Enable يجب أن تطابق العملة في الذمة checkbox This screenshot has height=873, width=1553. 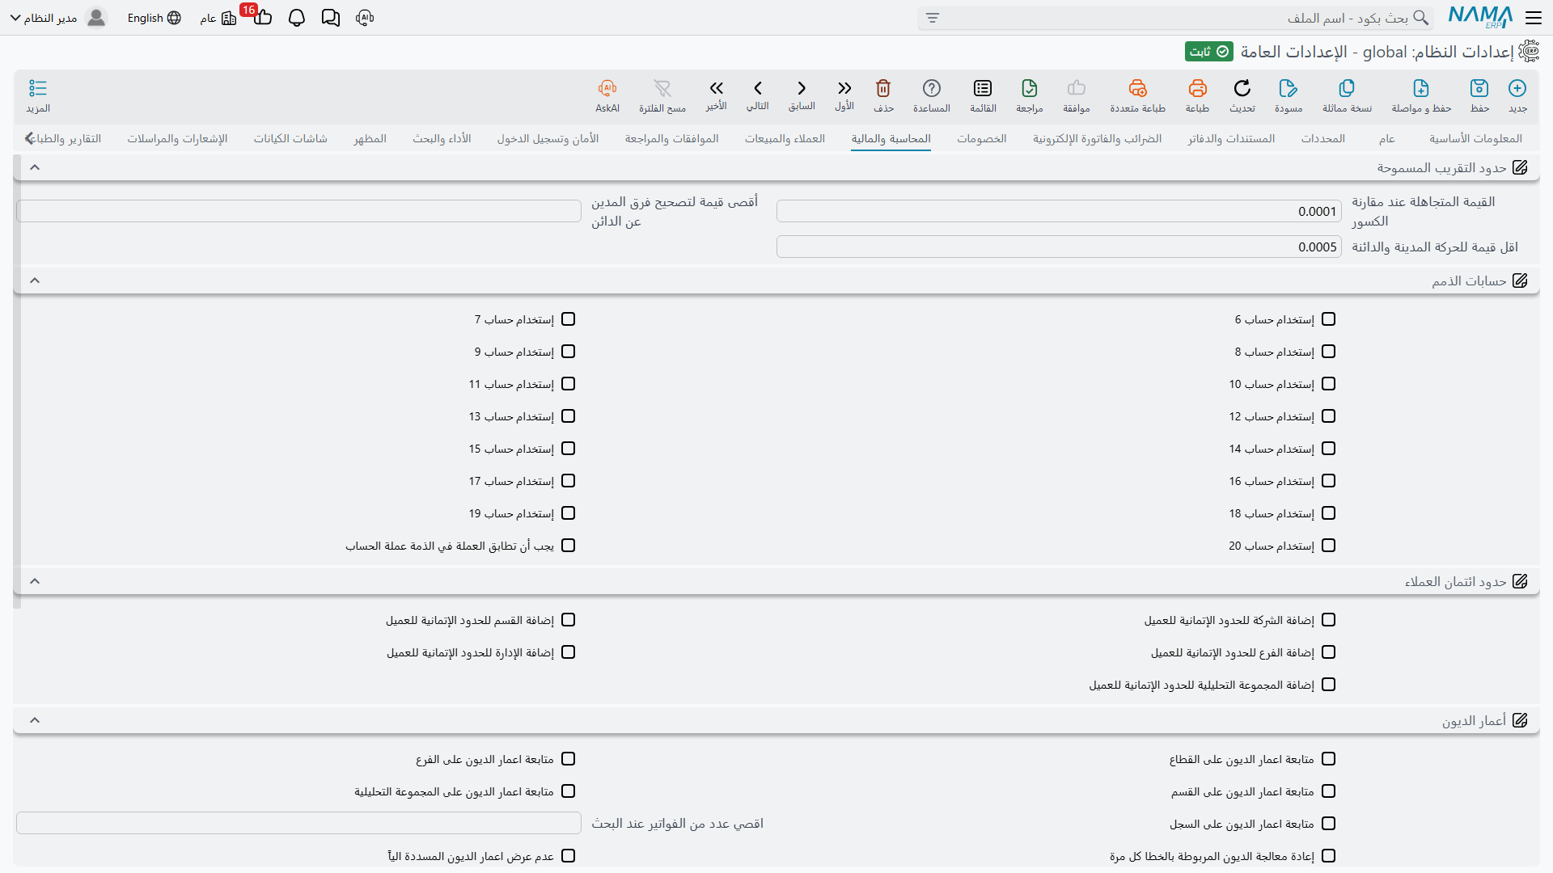click(568, 546)
